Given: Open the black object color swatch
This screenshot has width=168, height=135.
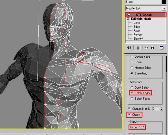Looking at the screenshot, I should click(x=164, y=2).
